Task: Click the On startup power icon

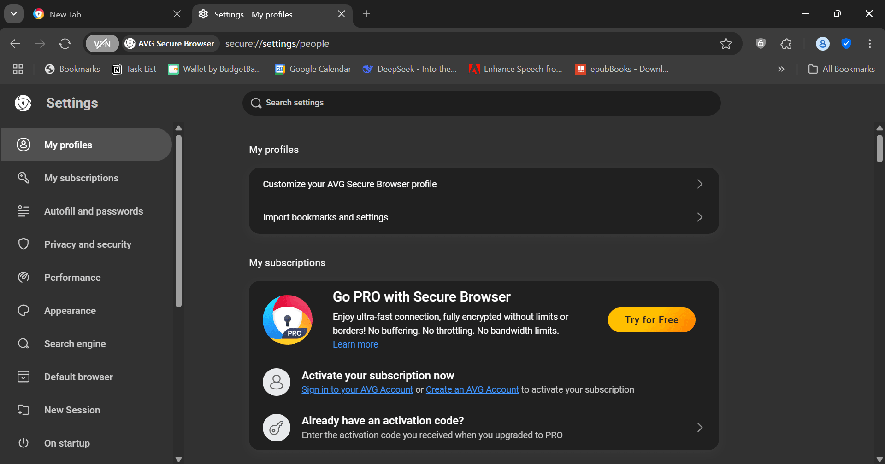Action: point(24,443)
